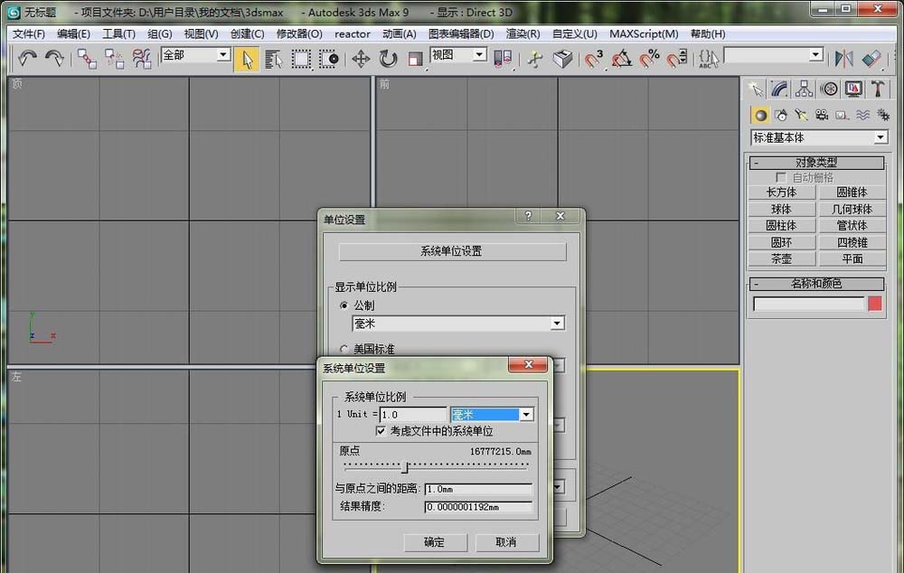This screenshot has width=904, height=573.
Task: Select the 美国标准 radio button
Action: click(x=344, y=349)
